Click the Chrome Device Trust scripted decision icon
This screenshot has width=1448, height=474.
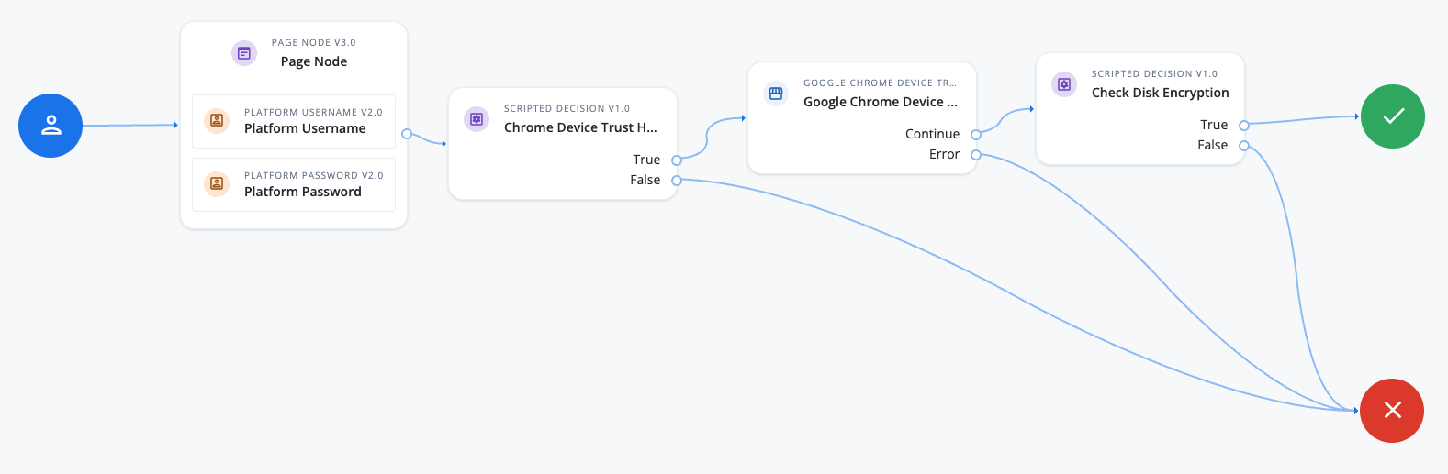coord(477,119)
